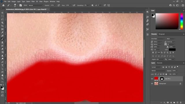
Task: Select the Horizontal Type tool
Action: point(2,66)
